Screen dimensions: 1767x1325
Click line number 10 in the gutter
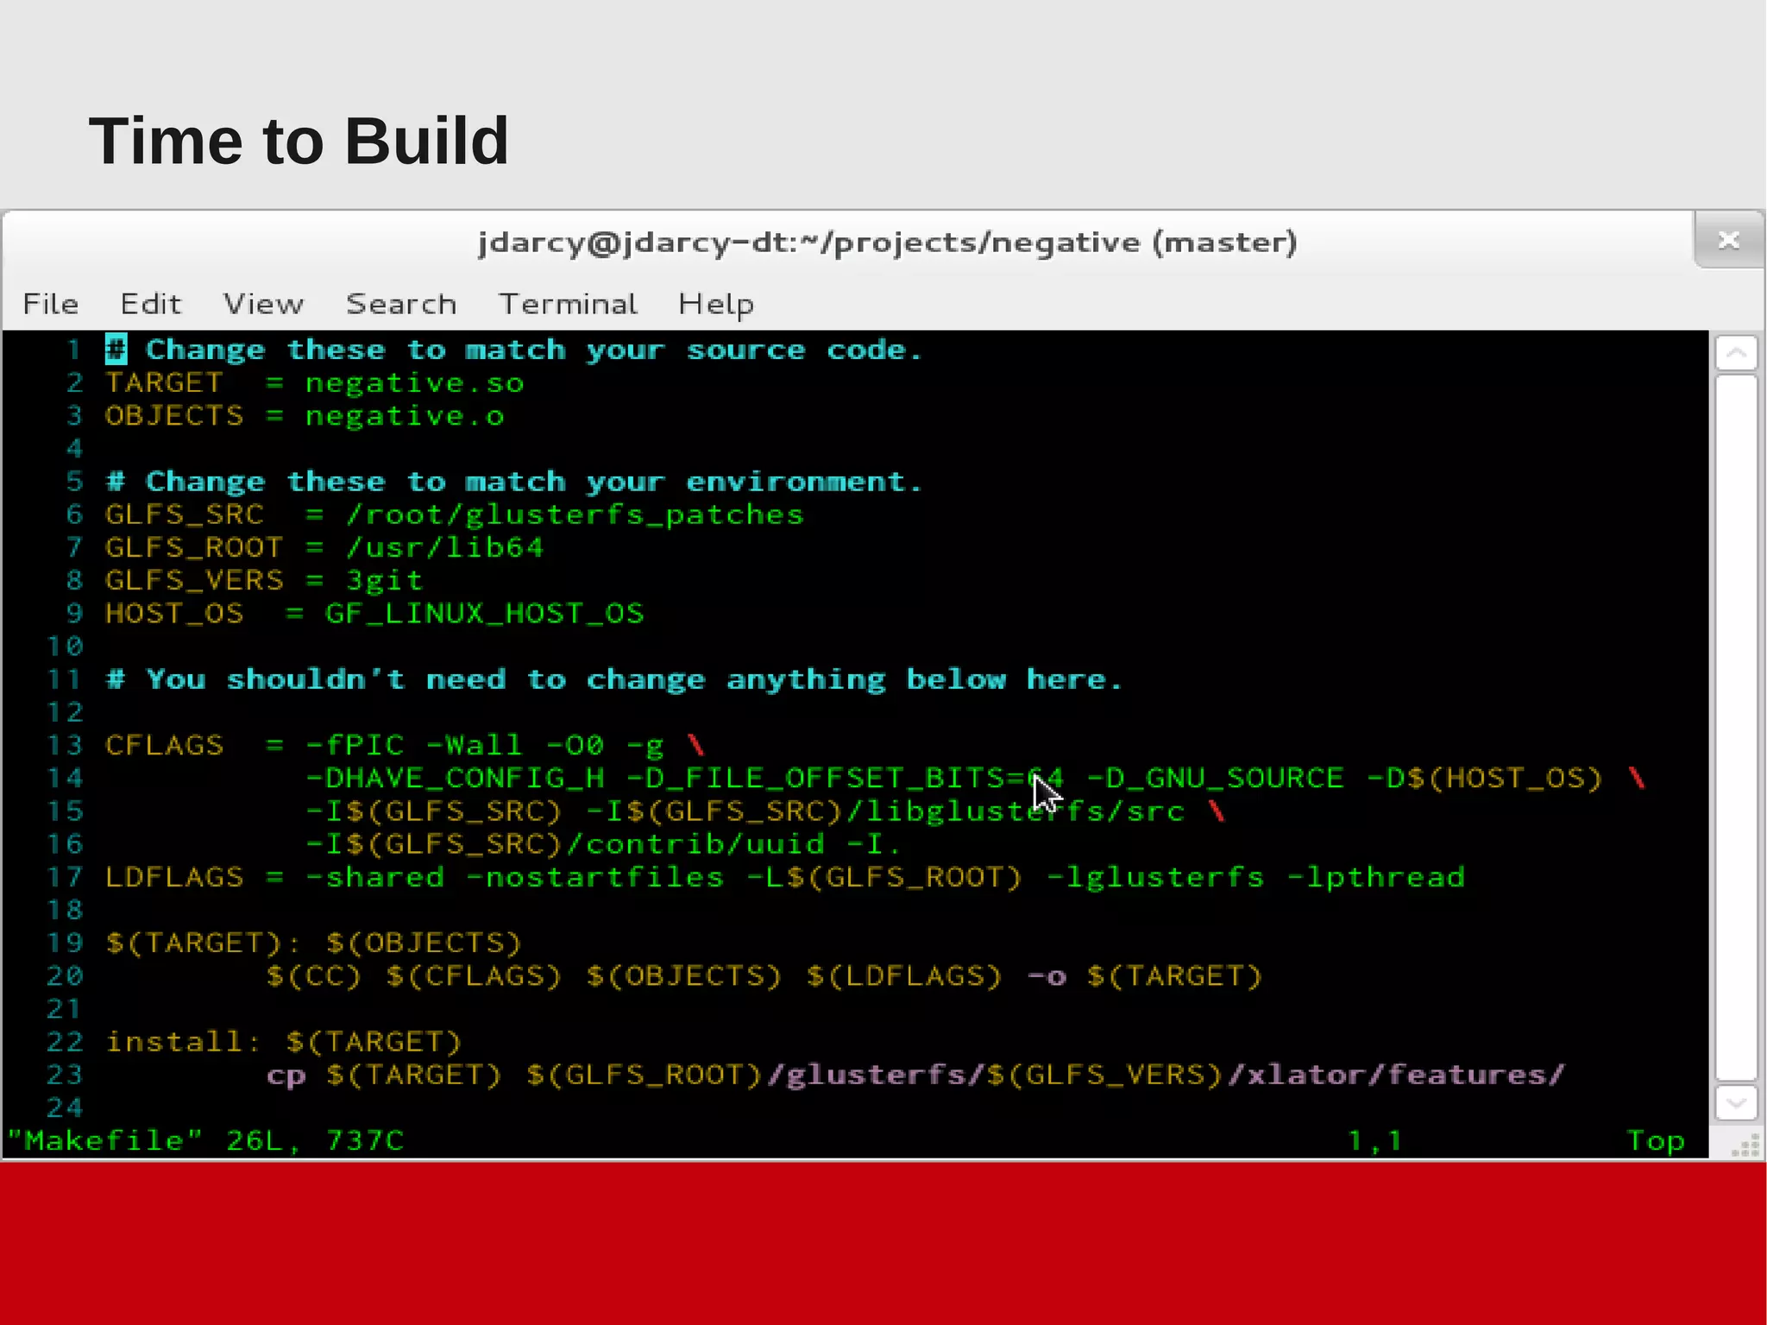pyautogui.click(x=65, y=646)
